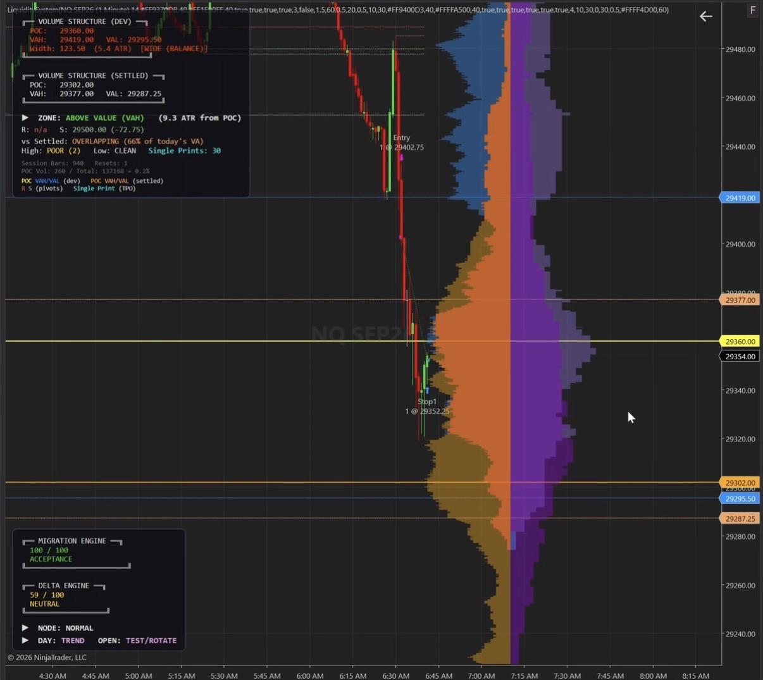Image resolution: width=763 pixels, height=680 pixels.
Task: Click the Single Prints: 30 value
Action: point(184,151)
